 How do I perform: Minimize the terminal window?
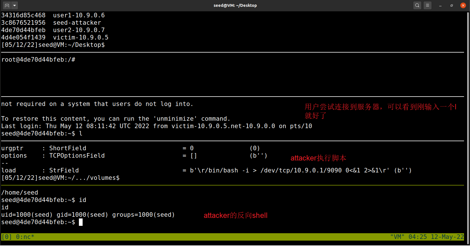[x=440, y=5]
